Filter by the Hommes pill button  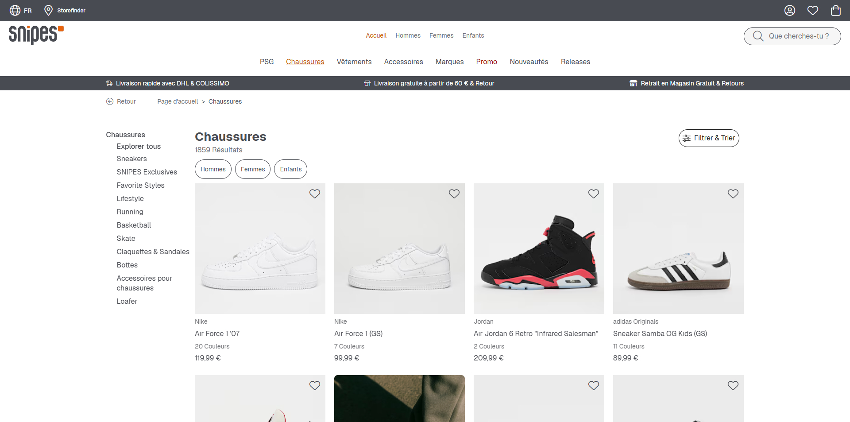pos(213,169)
